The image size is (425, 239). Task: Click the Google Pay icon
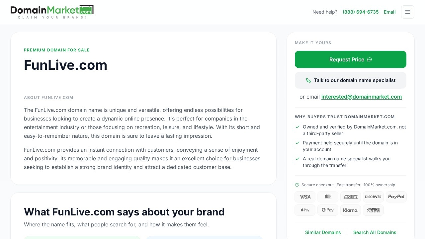pyautogui.click(x=328, y=210)
